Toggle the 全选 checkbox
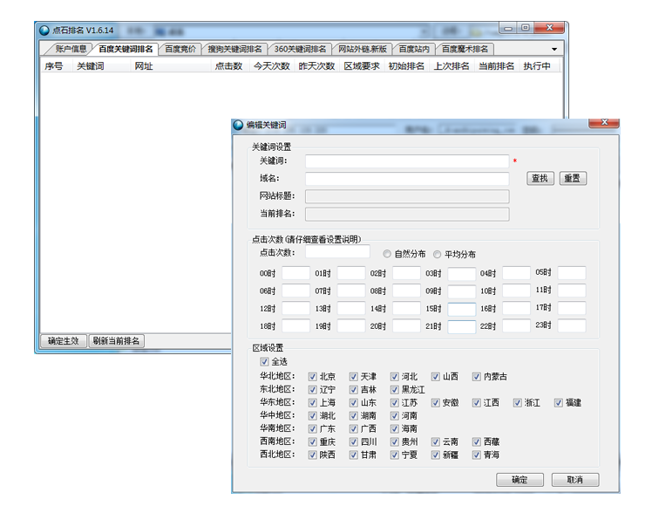The image size is (659, 506). [264, 361]
